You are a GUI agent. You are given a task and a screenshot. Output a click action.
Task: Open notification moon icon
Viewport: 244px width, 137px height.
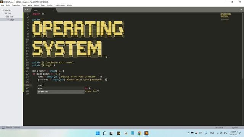coord(240,133)
